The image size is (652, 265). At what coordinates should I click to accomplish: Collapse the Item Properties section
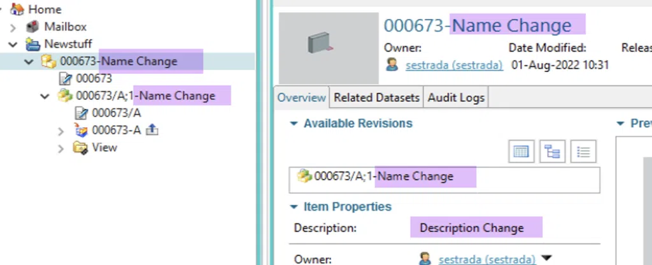click(x=294, y=207)
